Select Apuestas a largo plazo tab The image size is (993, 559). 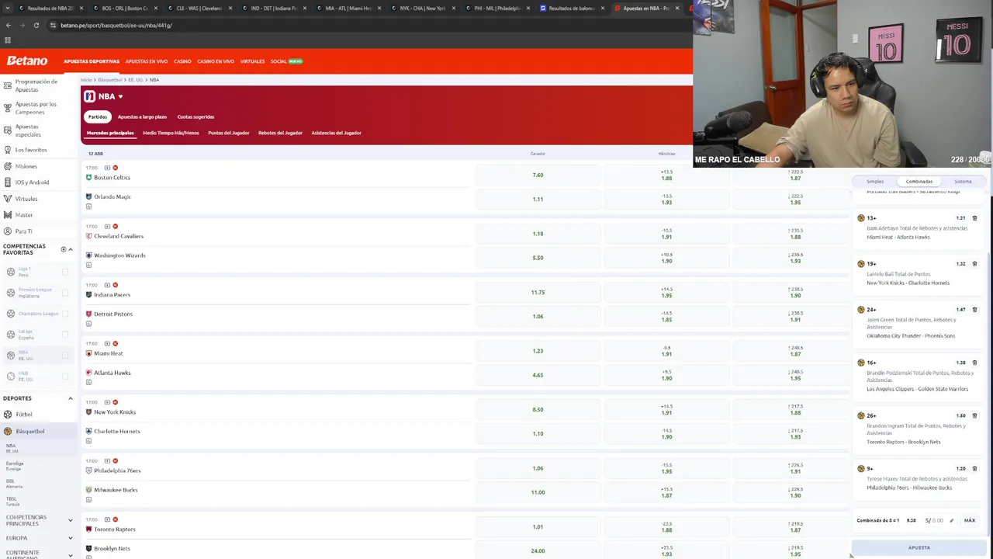[142, 116]
